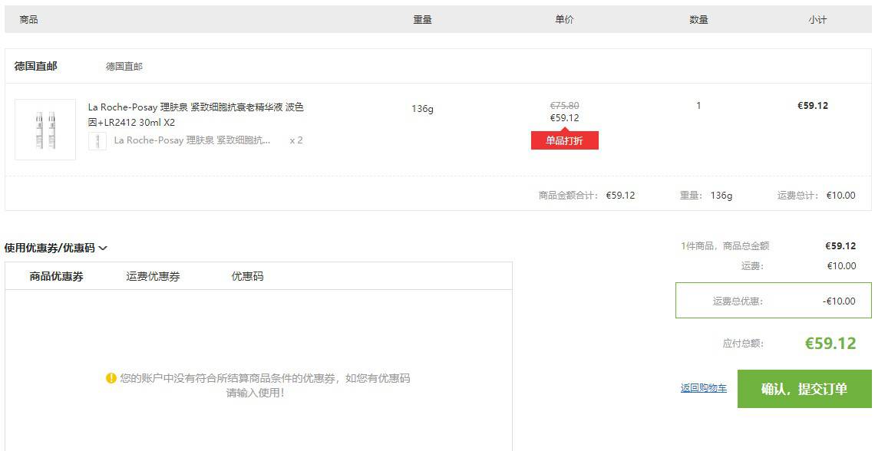Click the €10.00 value beside 运费总计
Image resolution: width=875 pixels, height=451 pixels.
pyautogui.click(x=840, y=195)
